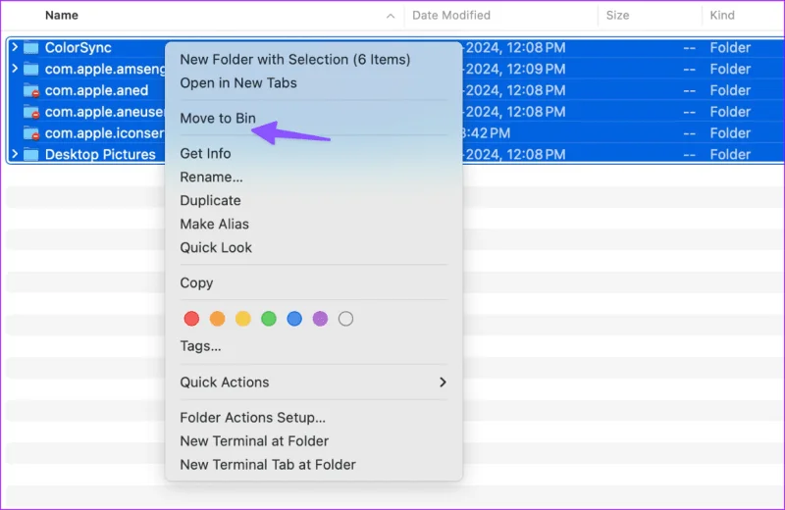Select New Terminal at Folder
Image resolution: width=785 pixels, height=510 pixels.
[254, 441]
